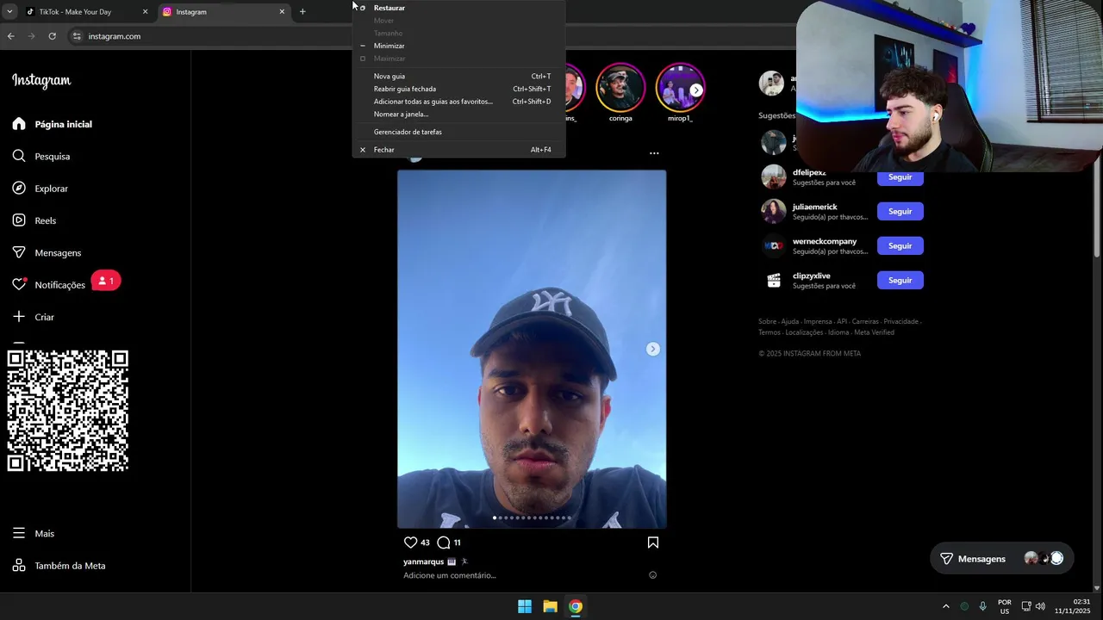Follow dfelipexz with Seguir button

click(900, 177)
